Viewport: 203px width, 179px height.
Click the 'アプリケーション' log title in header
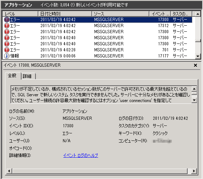[18, 5]
